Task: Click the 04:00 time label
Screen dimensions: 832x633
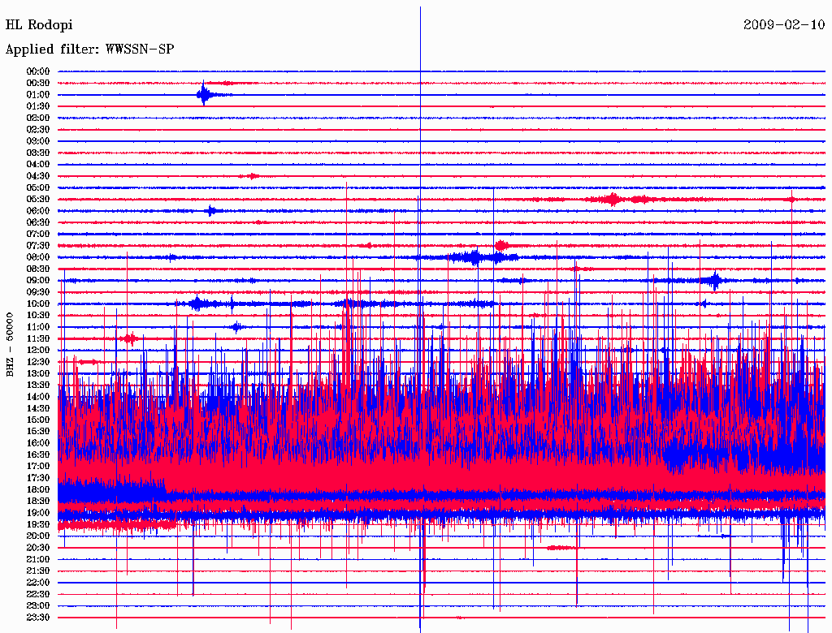Action: [38, 165]
